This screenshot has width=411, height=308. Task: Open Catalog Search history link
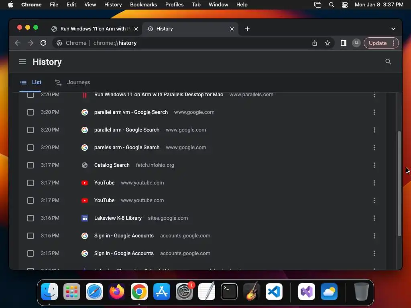click(x=112, y=165)
